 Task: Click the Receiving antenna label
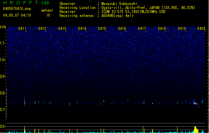76,16
